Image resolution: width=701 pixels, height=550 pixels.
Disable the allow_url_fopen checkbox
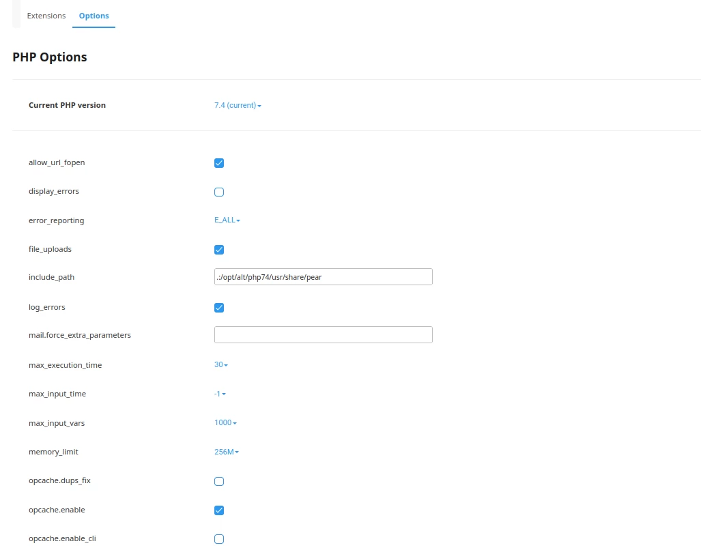click(218, 162)
